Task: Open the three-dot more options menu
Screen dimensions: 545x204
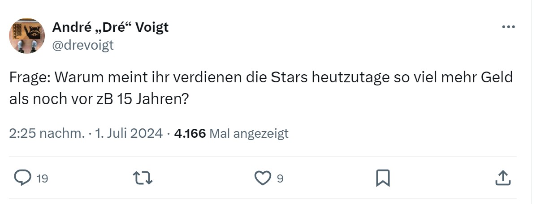Action: (x=508, y=27)
